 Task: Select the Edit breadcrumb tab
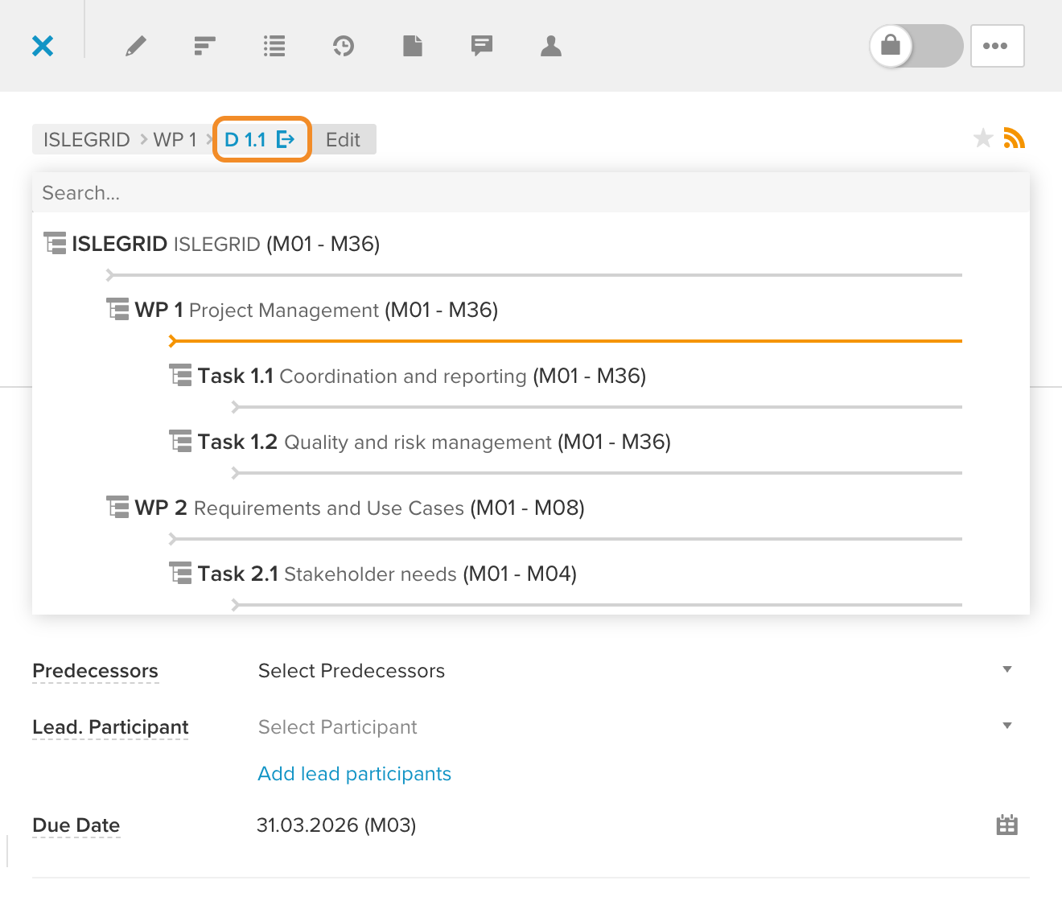point(343,140)
